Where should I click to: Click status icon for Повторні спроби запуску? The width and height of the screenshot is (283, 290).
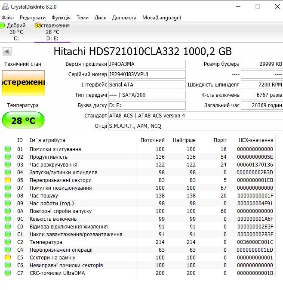8,211
